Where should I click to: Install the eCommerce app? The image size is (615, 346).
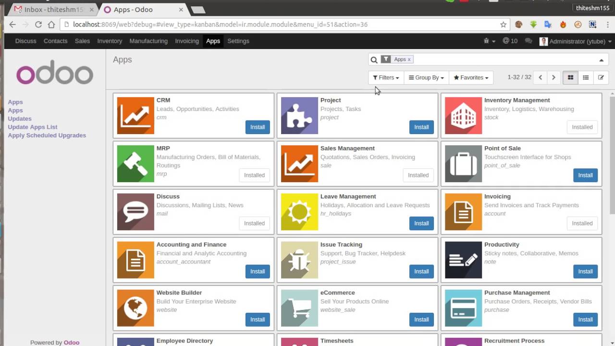click(x=421, y=319)
